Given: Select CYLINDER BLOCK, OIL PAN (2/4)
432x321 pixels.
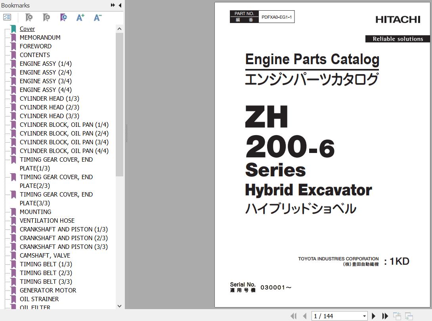Looking at the screenshot, I should [x=64, y=134].
